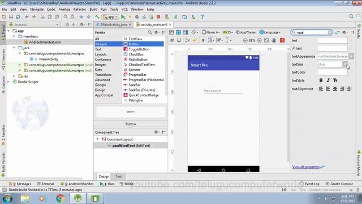Screen dimensions: 362x204
Task: Open the app run configuration dropdown
Action: (111, 17)
